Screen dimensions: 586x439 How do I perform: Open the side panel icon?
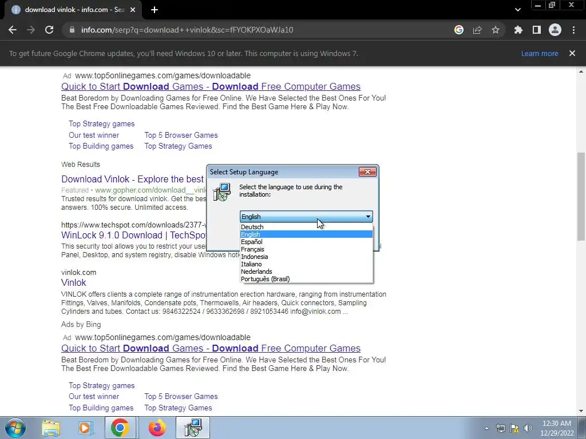pos(536,30)
